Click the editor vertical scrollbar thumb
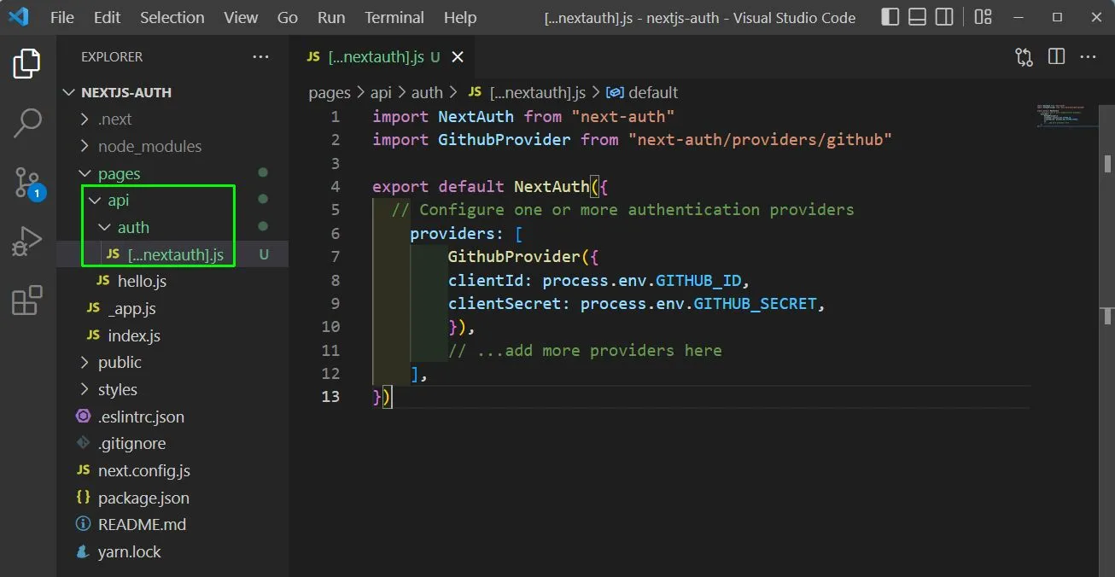This screenshot has width=1115, height=577. (x=1107, y=162)
